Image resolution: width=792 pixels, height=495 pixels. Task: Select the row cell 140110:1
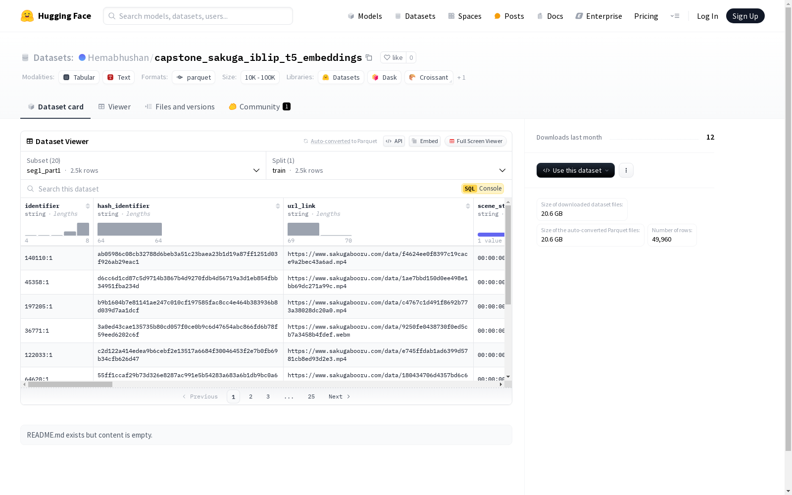(57, 258)
